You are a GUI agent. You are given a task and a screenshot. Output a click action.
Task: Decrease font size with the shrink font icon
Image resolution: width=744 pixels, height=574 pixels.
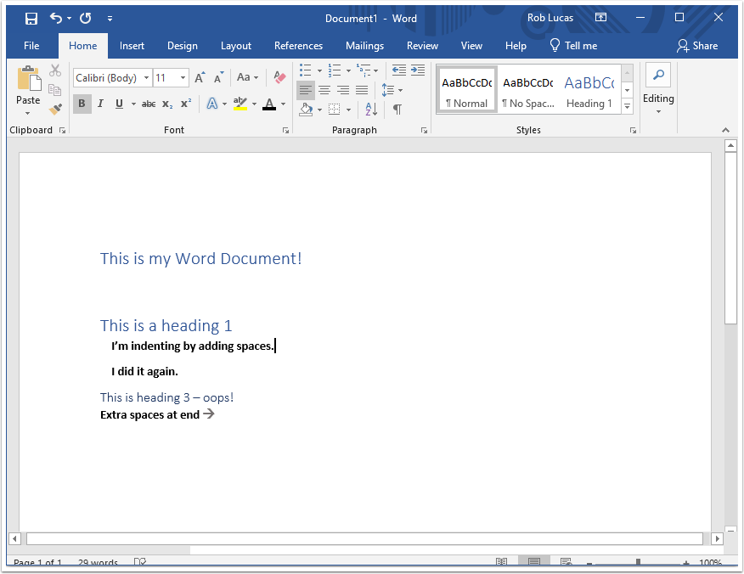tap(218, 77)
